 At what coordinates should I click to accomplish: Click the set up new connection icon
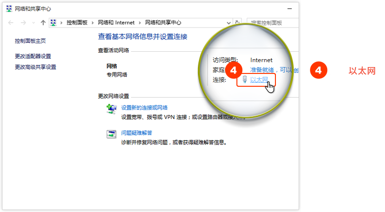tap(112, 109)
